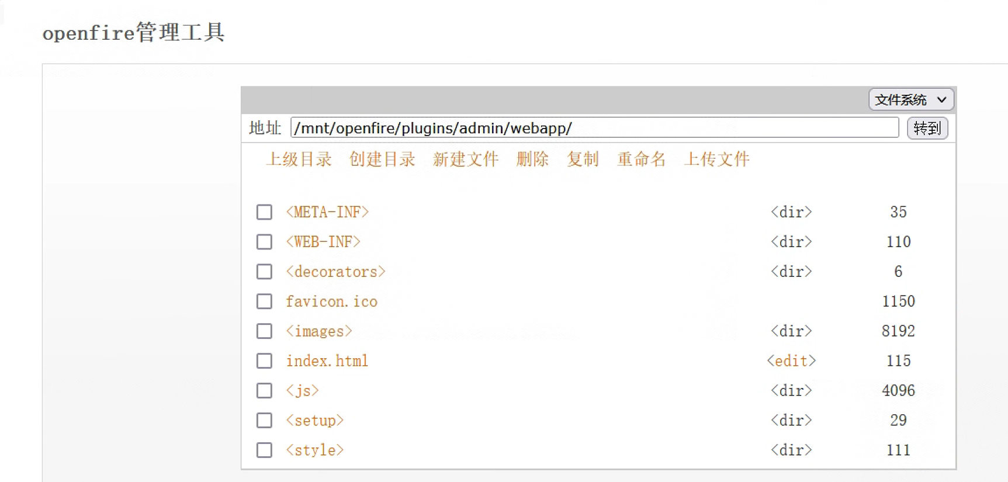The image size is (1008, 482).
Task: Click the 转到 go button
Action: pyautogui.click(x=927, y=128)
